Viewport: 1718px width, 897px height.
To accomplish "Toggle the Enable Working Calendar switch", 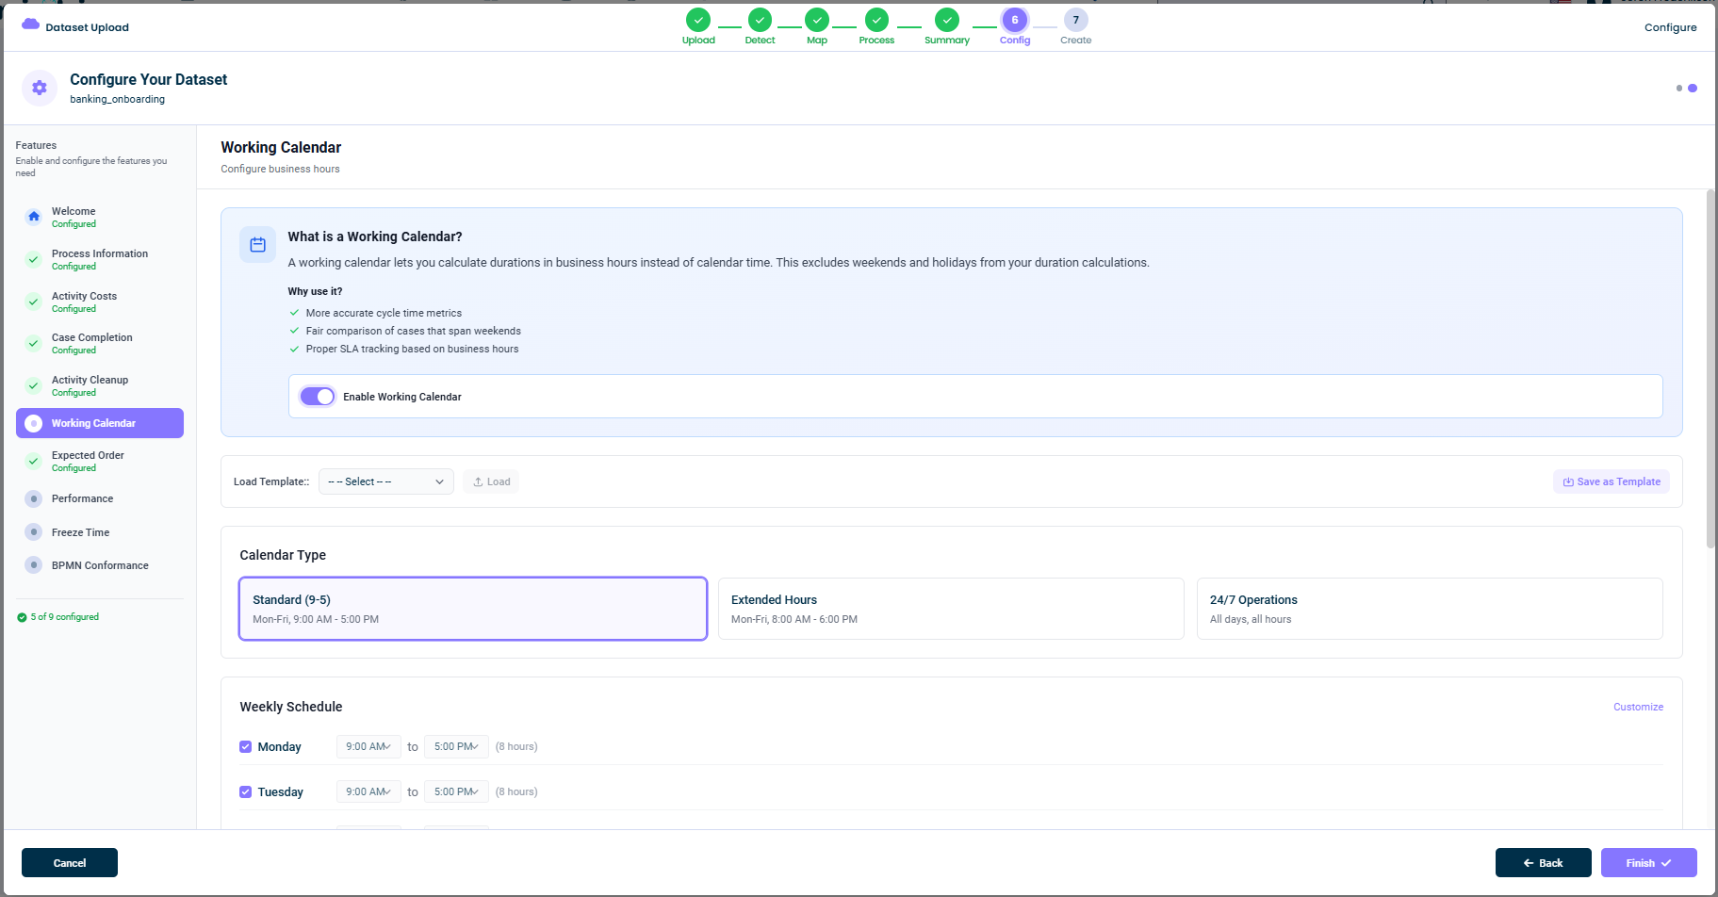I will coord(318,397).
